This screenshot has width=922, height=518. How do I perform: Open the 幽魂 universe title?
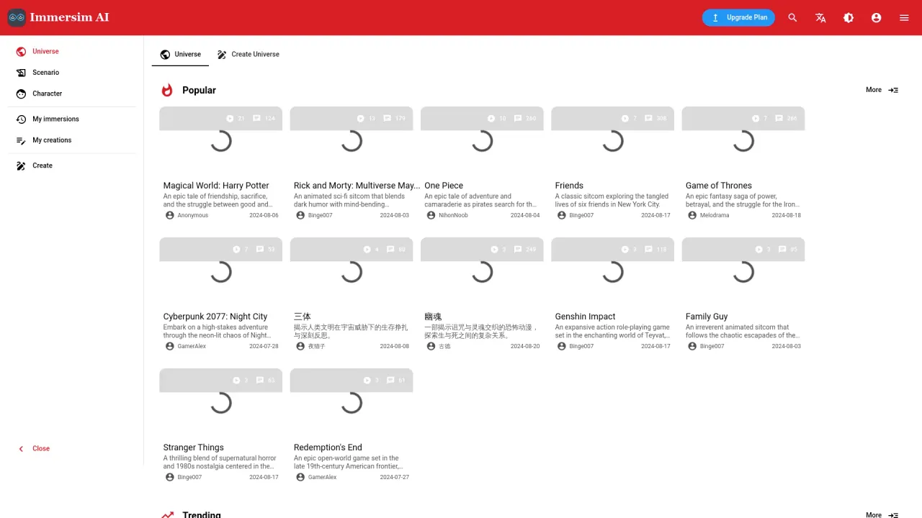[433, 317]
